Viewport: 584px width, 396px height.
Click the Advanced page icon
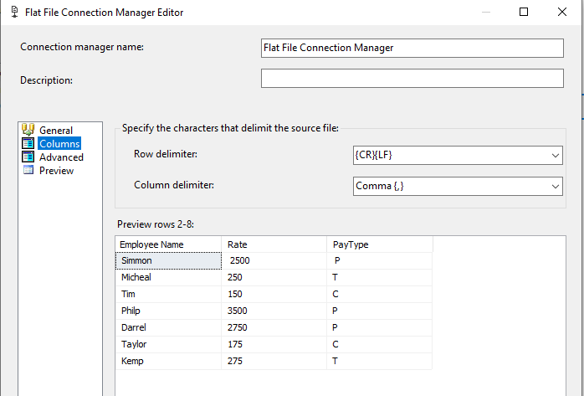click(x=28, y=157)
